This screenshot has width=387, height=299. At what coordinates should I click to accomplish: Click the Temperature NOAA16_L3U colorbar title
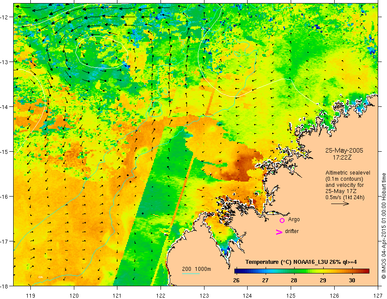pyautogui.click(x=301, y=262)
